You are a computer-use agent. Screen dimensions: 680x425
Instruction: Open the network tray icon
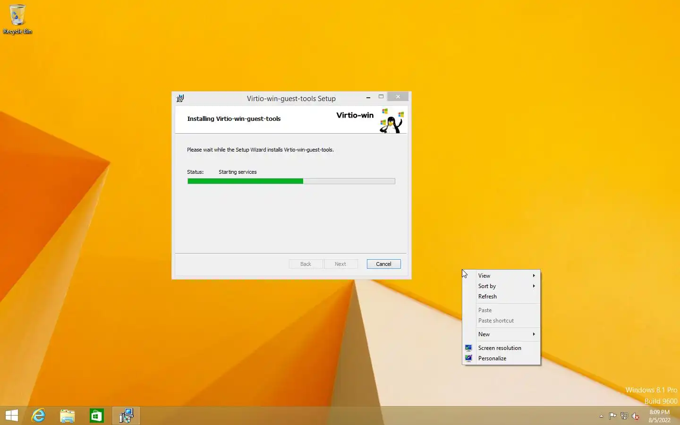pos(624,416)
